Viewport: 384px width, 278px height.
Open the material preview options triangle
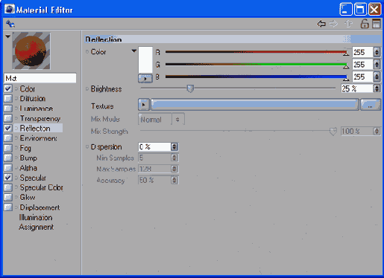(x=8, y=36)
